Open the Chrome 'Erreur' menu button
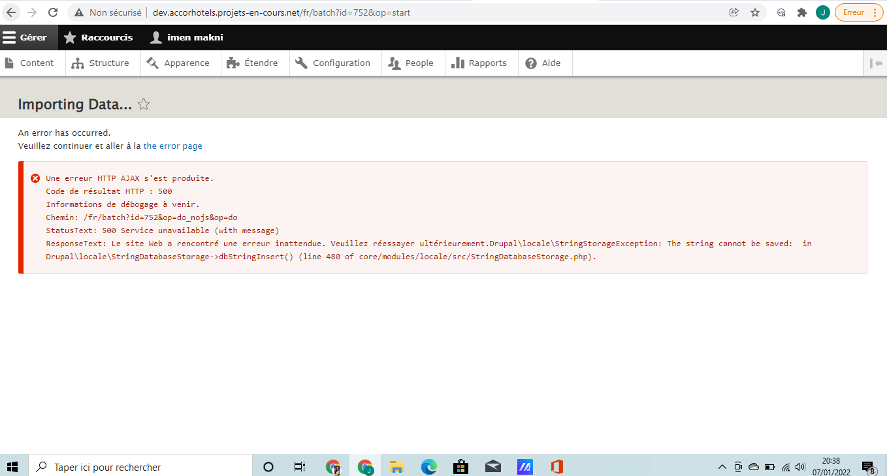 [859, 12]
